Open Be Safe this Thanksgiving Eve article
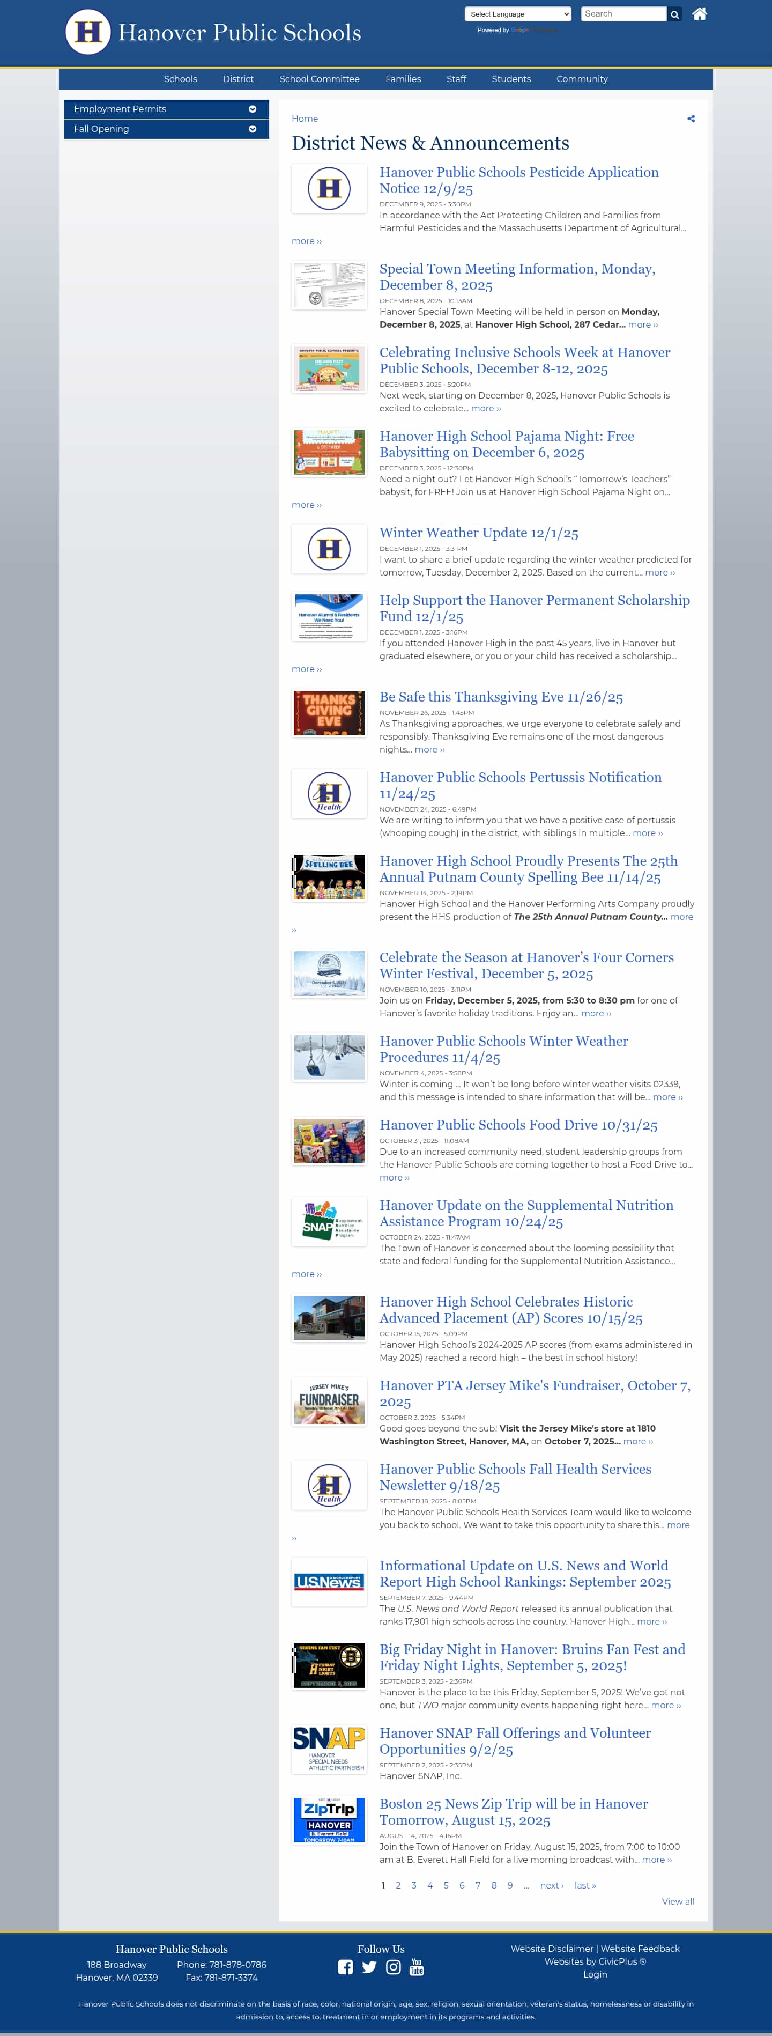The image size is (772, 2036). [501, 697]
